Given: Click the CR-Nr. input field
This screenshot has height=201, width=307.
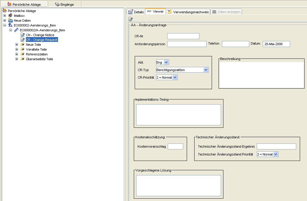Looking at the screenshot, I should (x=183, y=36).
